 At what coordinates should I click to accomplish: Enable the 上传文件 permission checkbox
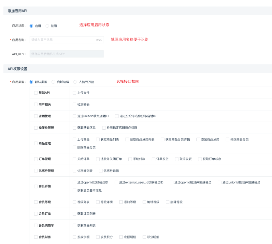click(74, 93)
